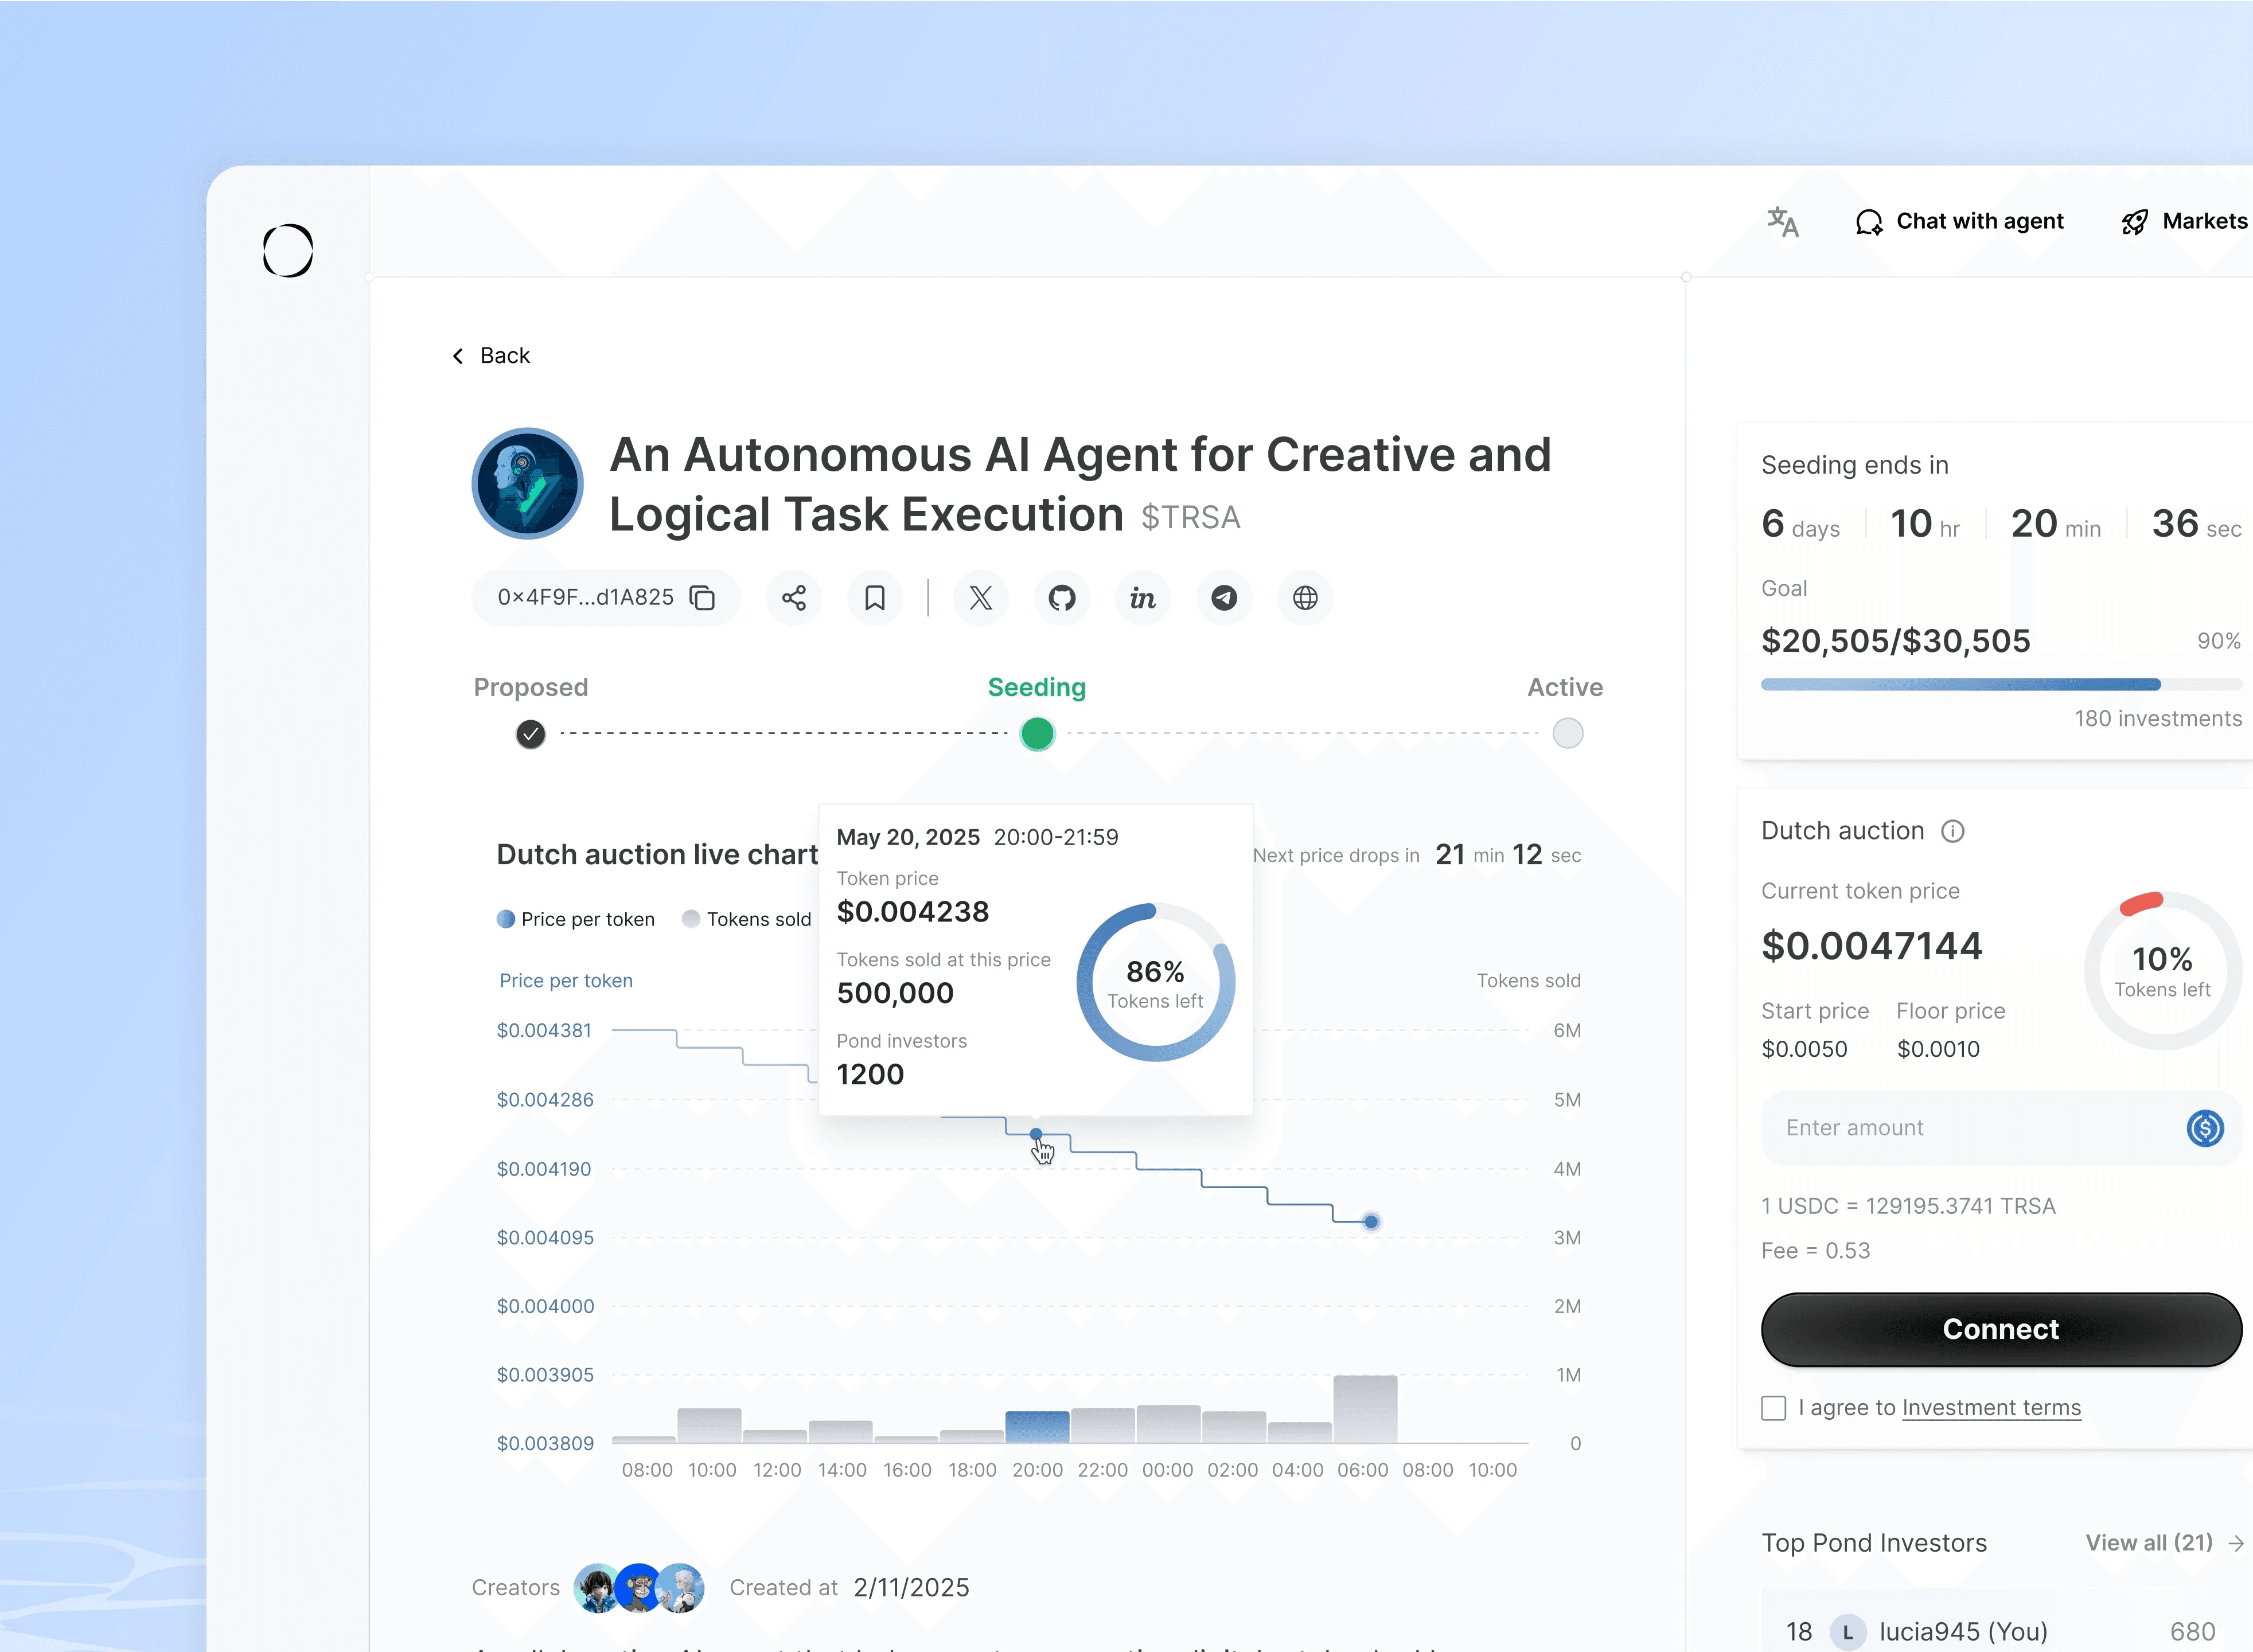This screenshot has height=1652, width=2253.
Task: Click the $TRSA ticker symbol
Action: click(1191, 517)
